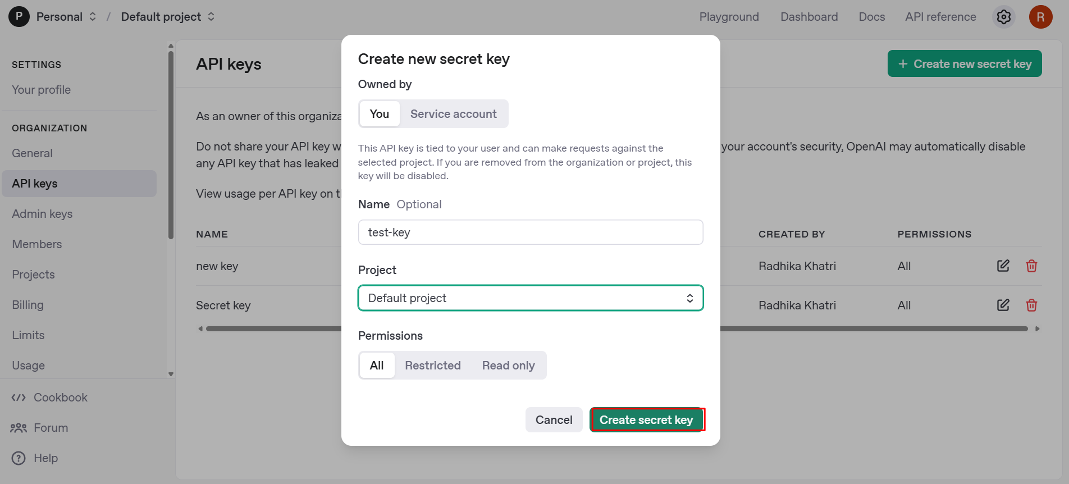The height and width of the screenshot is (484, 1069).
Task: Choose Read only permissions
Action: point(508,366)
